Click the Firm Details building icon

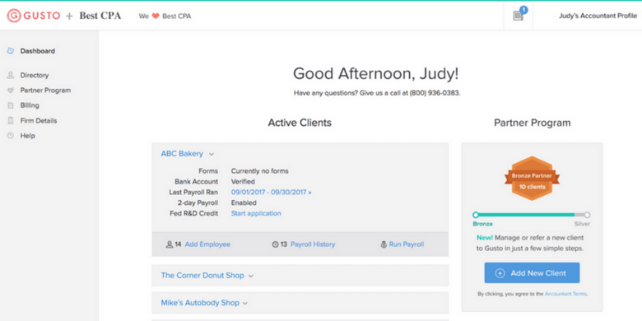(11, 121)
